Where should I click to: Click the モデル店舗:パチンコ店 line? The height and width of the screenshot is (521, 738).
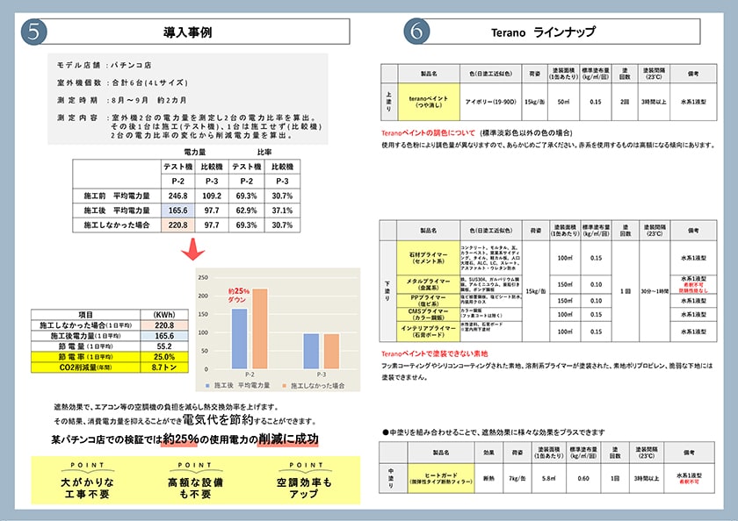pos(104,65)
